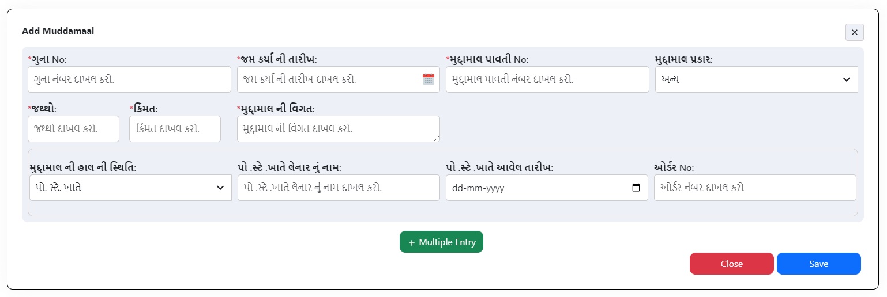The image size is (887, 297).
Task: Click the textarea resize handle corner
Action: (x=437, y=139)
